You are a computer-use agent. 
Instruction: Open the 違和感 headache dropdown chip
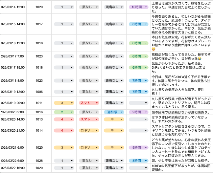113,112
